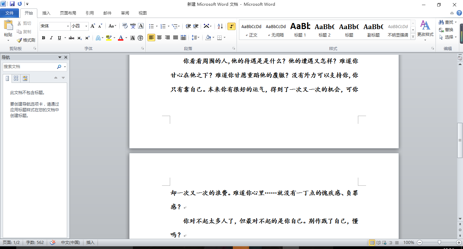The width and height of the screenshot is (463, 249).
Task: Click the Subscript icon
Action: (80, 38)
